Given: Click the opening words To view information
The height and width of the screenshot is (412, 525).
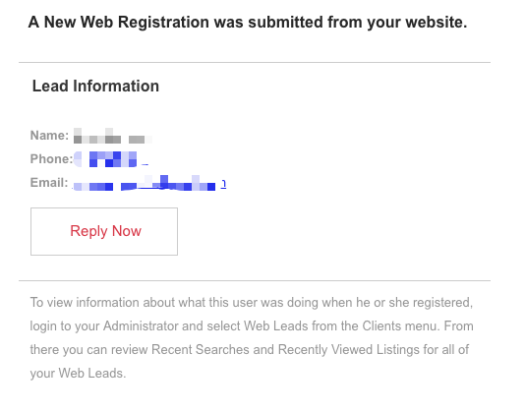Looking at the screenshot, I should point(85,303).
